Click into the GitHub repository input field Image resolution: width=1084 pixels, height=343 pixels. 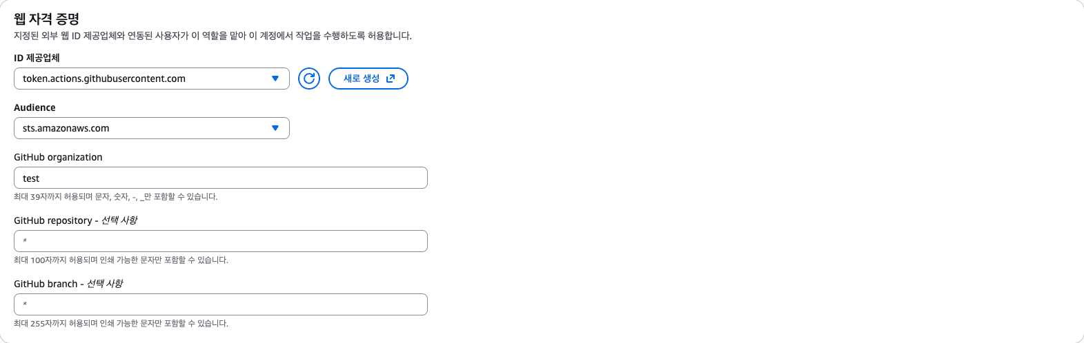click(220, 241)
